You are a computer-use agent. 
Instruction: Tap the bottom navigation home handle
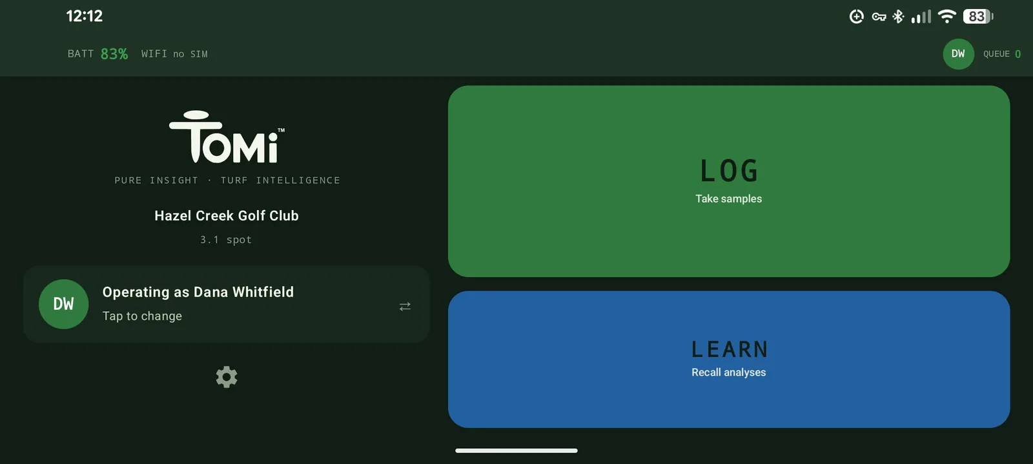pos(516,450)
